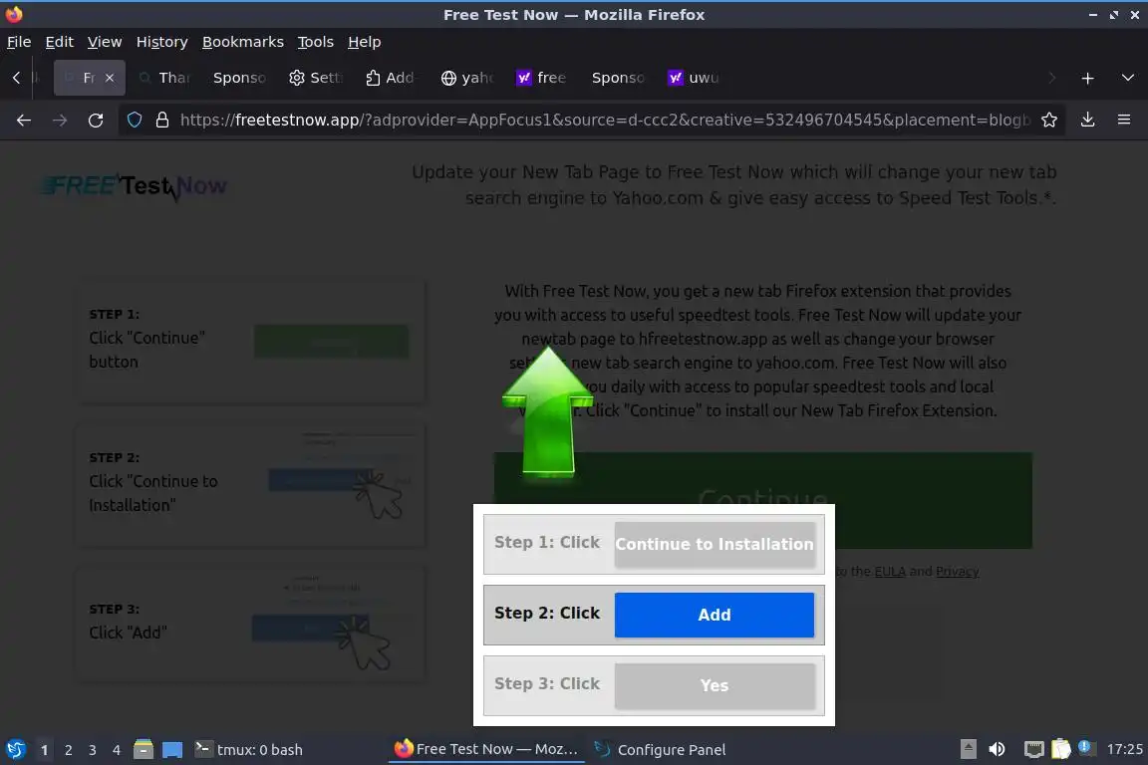Open the History menu
The image size is (1148, 765).
161,42
